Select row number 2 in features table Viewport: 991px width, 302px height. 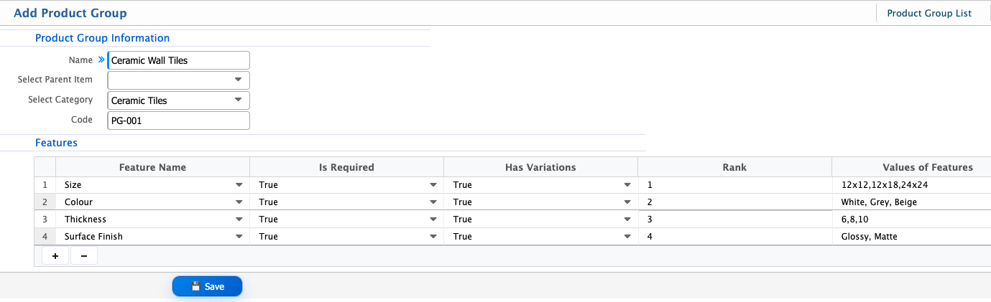pos(45,202)
